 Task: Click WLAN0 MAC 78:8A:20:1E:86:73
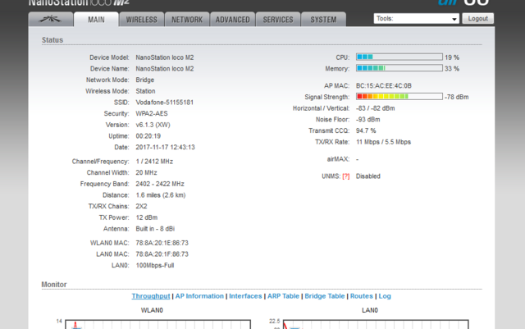(162, 243)
